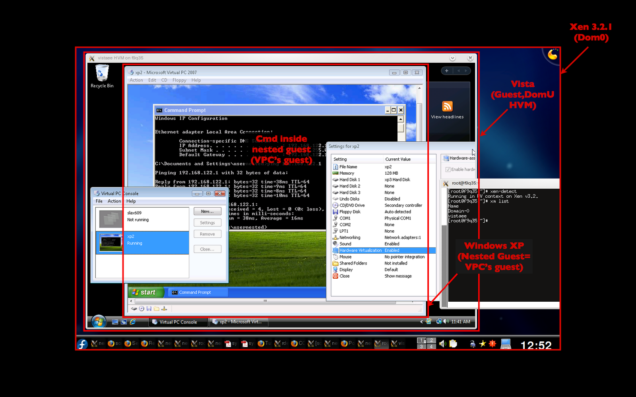Click the floppy icon in Virtual PC status bar
The width and height of the screenshot is (636, 397).
coord(149,309)
